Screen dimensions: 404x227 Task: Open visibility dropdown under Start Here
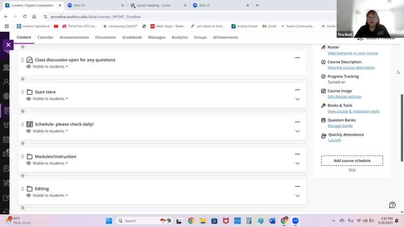point(50,99)
